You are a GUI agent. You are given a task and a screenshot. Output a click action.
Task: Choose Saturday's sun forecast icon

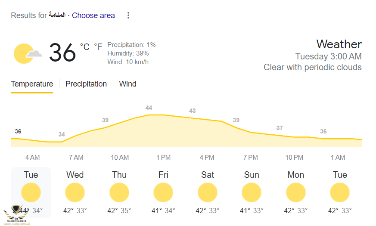click(x=208, y=192)
